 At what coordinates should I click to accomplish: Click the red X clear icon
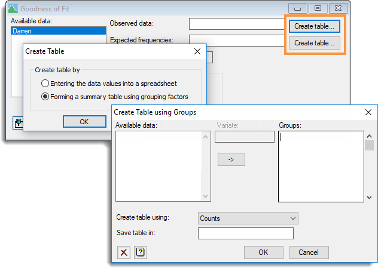pyautogui.click(x=124, y=252)
